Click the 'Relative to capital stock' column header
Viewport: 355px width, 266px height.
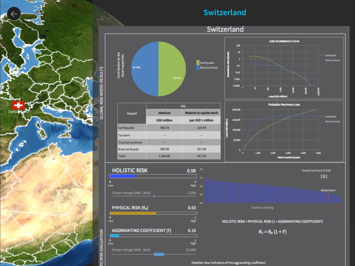201,113
